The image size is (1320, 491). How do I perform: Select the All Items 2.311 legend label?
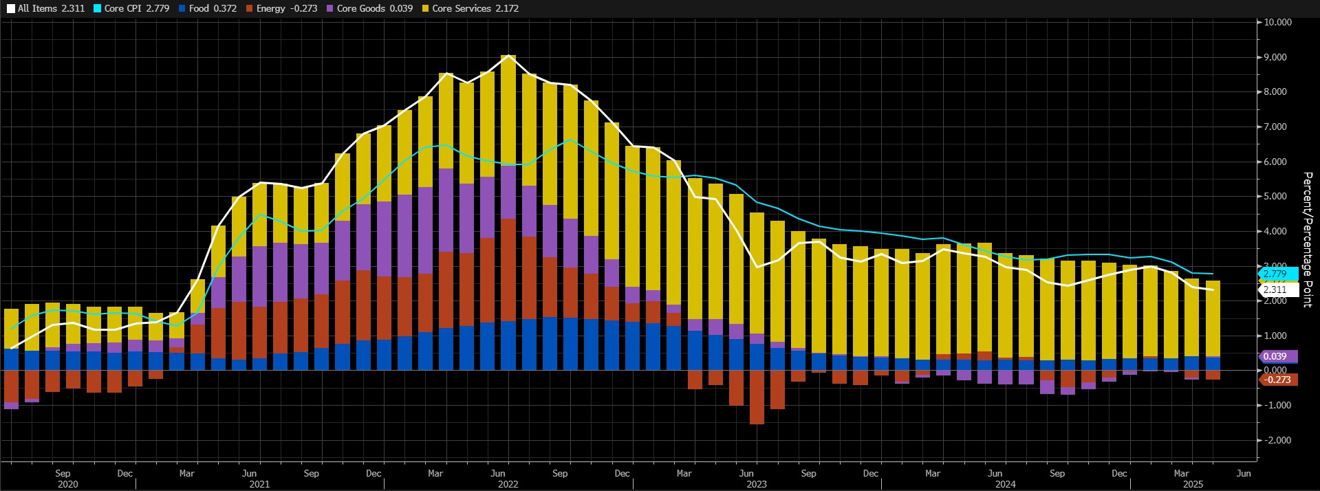coord(51,9)
